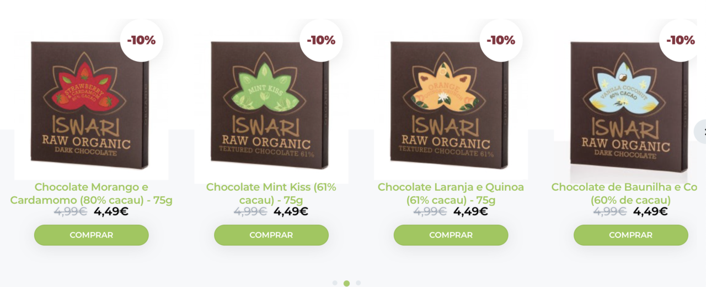Open Chocolate de Baunilha title link

(629, 194)
